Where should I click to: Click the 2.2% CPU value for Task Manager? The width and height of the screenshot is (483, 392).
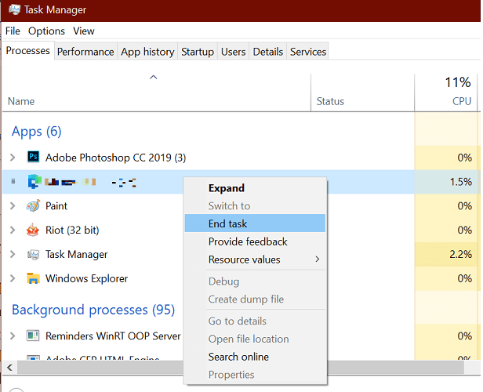click(460, 254)
